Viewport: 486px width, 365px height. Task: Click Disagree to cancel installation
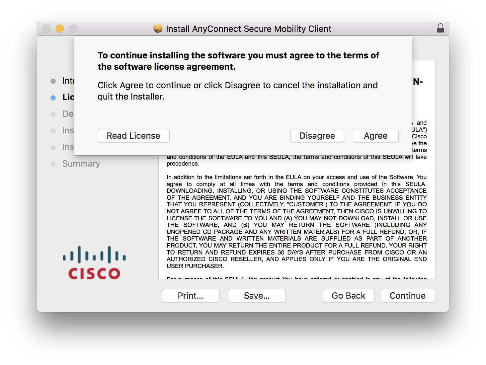(x=317, y=136)
